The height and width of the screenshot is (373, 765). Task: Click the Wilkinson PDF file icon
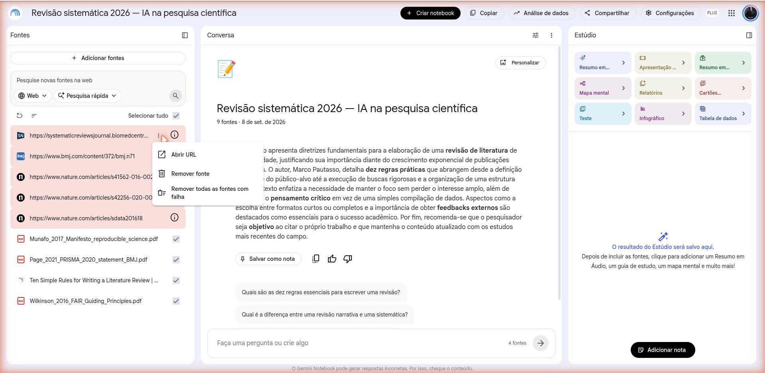click(21, 301)
